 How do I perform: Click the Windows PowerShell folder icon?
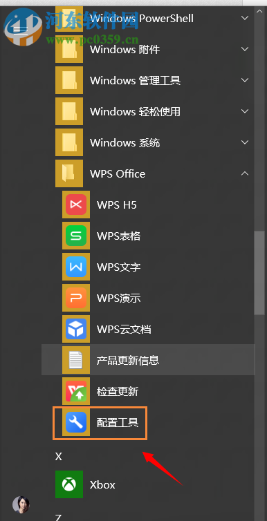point(69,19)
